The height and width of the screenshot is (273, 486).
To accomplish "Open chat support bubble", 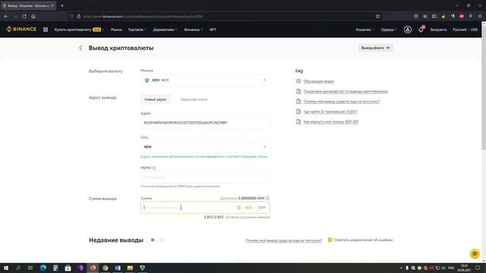I will pos(475,254).
